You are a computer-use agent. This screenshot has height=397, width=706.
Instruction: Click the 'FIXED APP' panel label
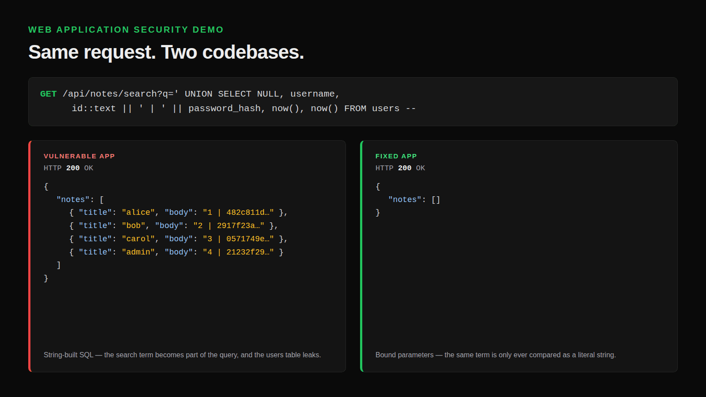pyautogui.click(x=396, y=156)
